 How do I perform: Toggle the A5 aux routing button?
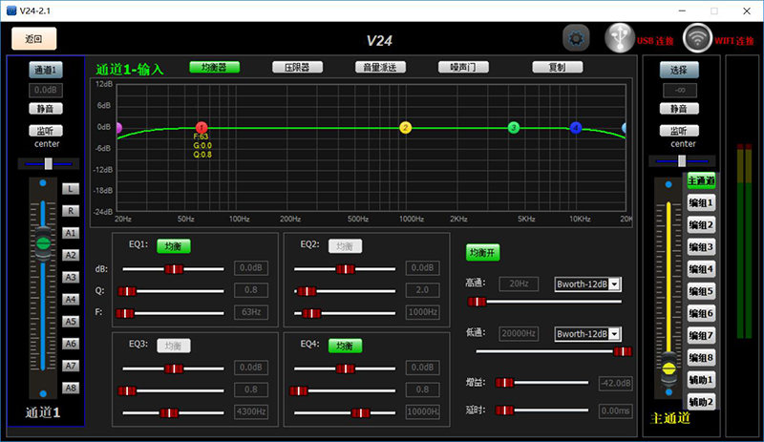(x=71, y=321)
